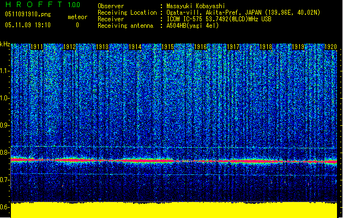Click the 0.7 kHz axis tick label
This screenshot has height=218, width=343.
5,180
